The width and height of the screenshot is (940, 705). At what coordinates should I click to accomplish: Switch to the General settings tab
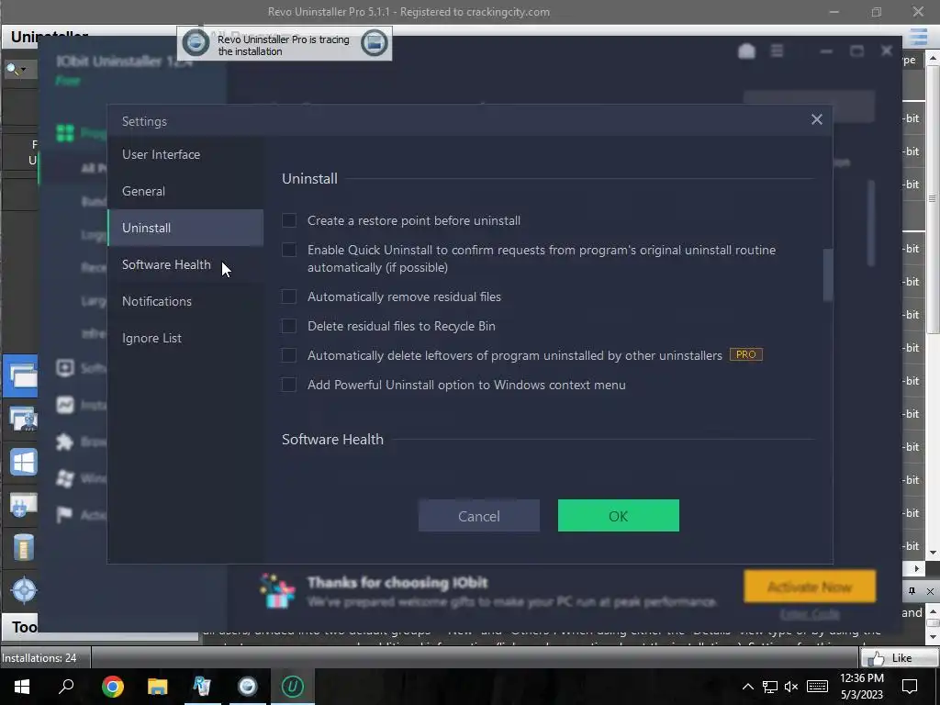(185, 191)
